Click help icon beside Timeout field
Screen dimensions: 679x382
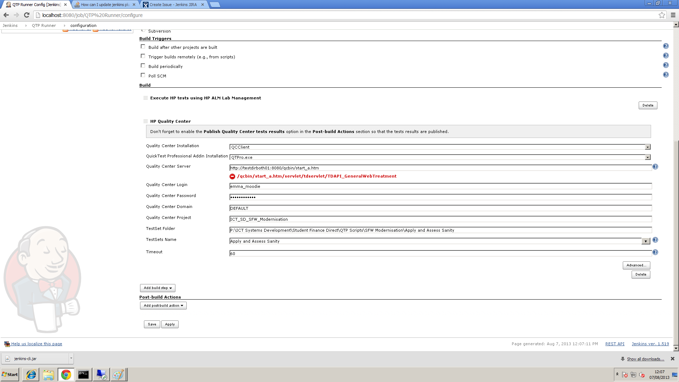click(x=655, y=253)
